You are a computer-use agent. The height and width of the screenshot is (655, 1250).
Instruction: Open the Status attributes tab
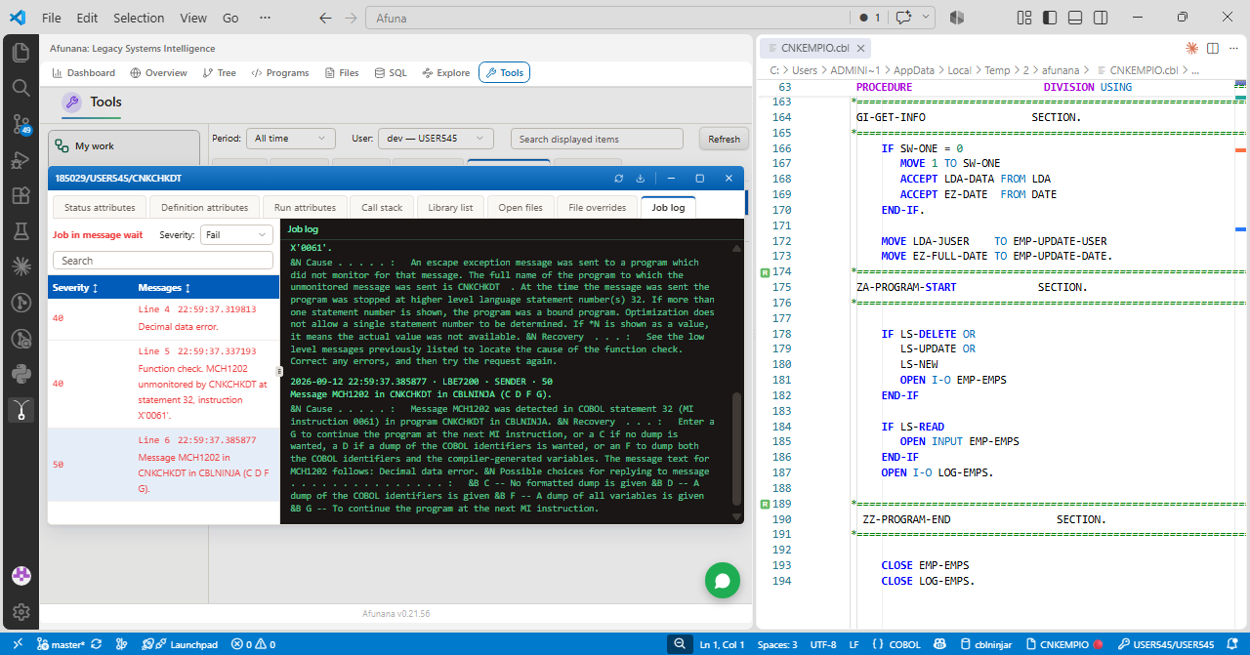click(x=100, y=207)
